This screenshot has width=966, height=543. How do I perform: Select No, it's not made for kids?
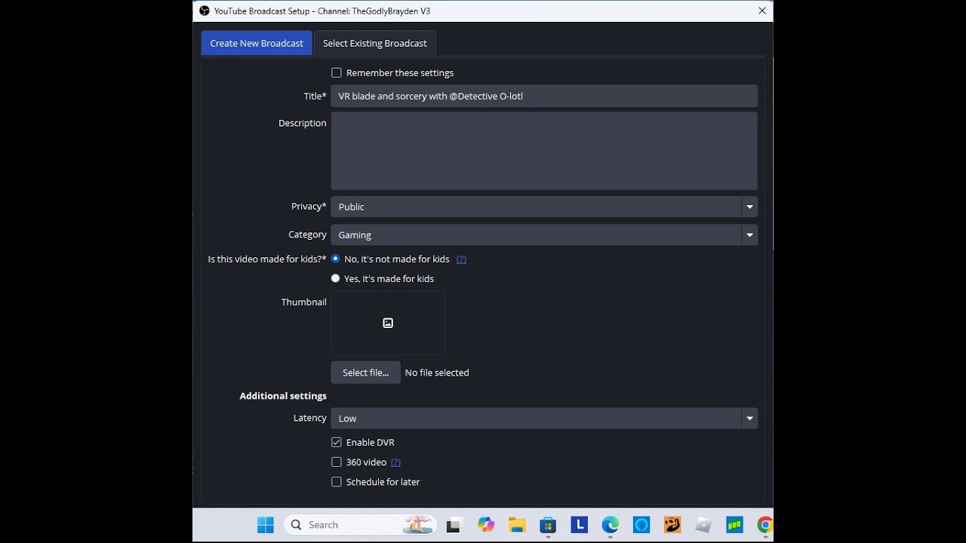point(336,259)
